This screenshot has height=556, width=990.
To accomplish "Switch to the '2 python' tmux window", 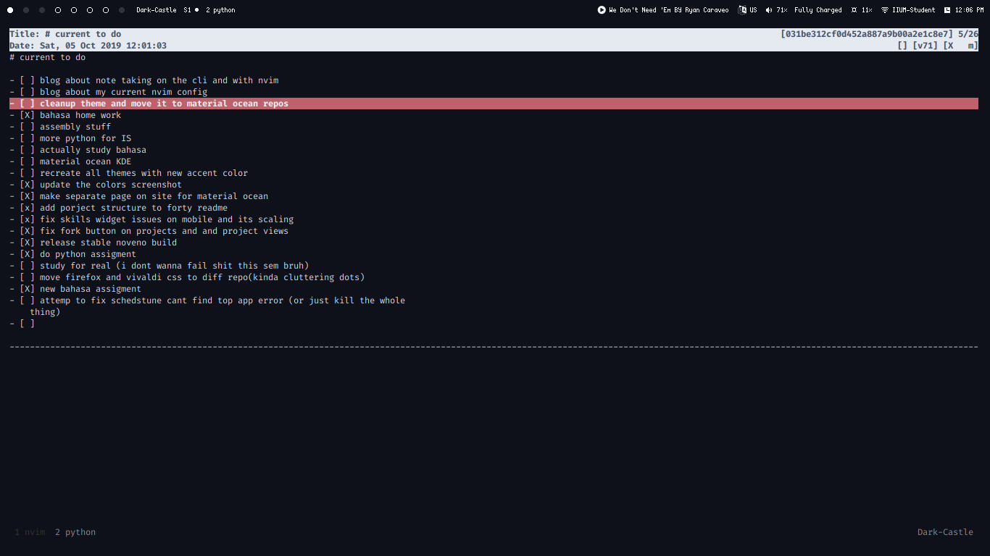I will pos(75,532).
